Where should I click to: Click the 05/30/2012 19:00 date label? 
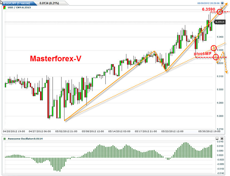point(210,132)
